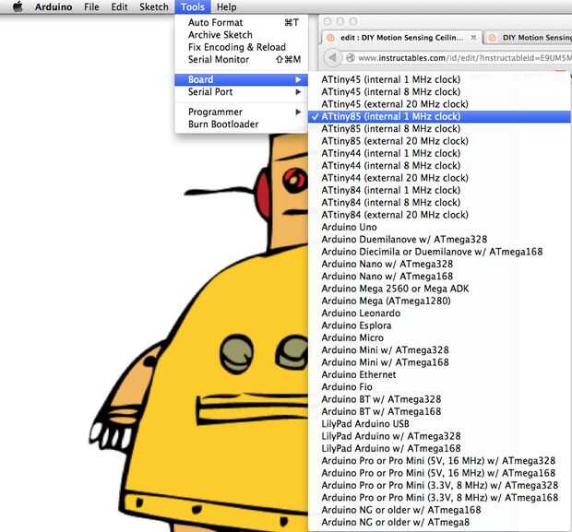Close the 'edit : DIY Motion Sensing' browser tab
Image resolution: width=572 pixels, height=532 pixels.
coord(473,38)
